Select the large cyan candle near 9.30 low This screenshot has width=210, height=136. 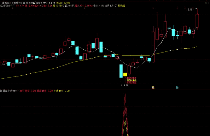(x=121, y=71)
